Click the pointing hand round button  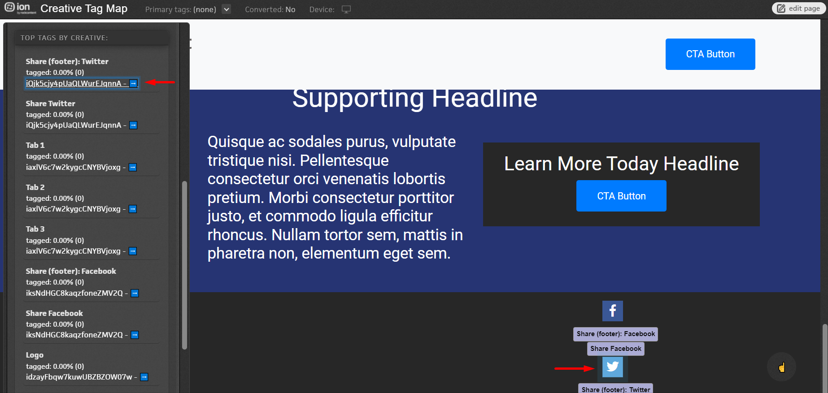point(781,367)
